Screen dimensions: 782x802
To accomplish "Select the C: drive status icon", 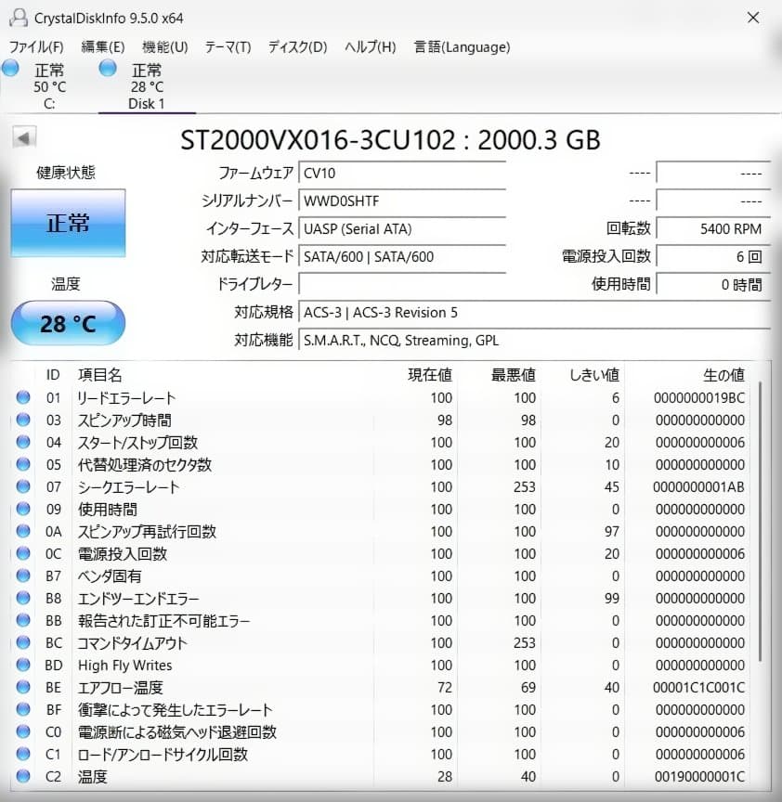I will point(11,69).
